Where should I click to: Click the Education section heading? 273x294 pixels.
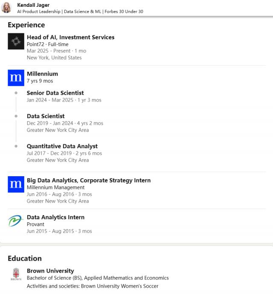(25, 258)
